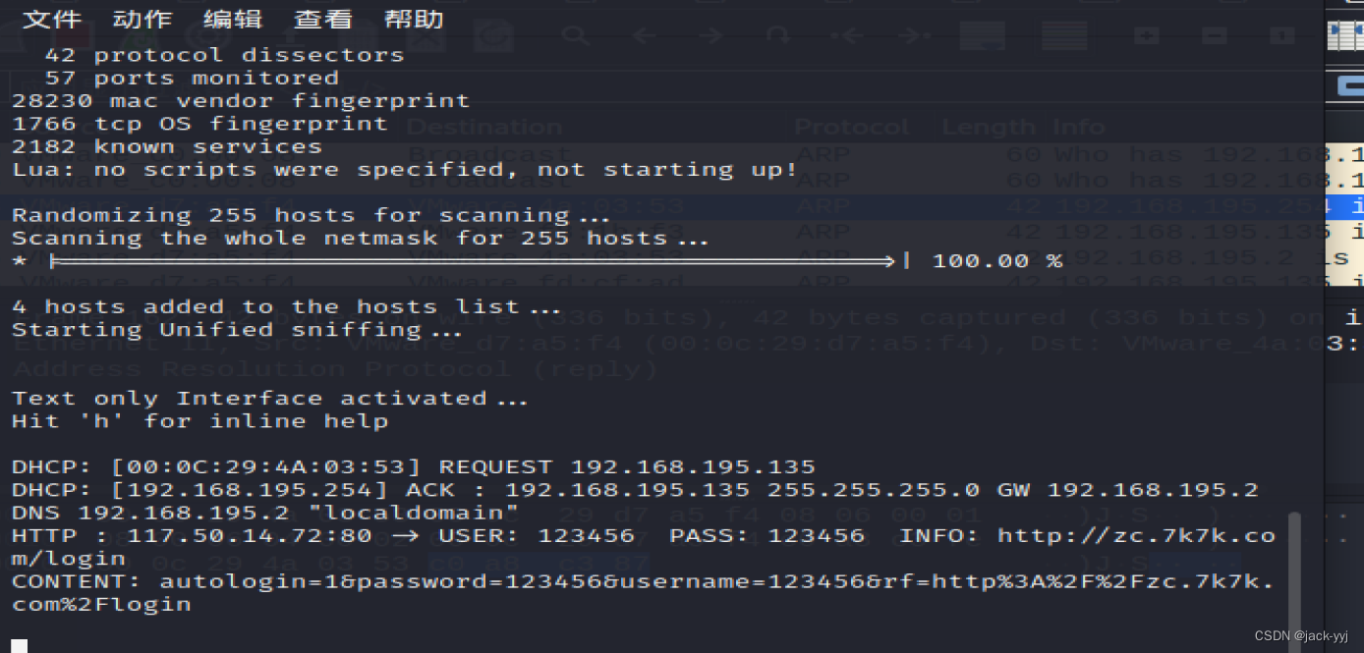The image size is (1364, 653).
Task: Open the 文件 menu
Action: [52, 20]
